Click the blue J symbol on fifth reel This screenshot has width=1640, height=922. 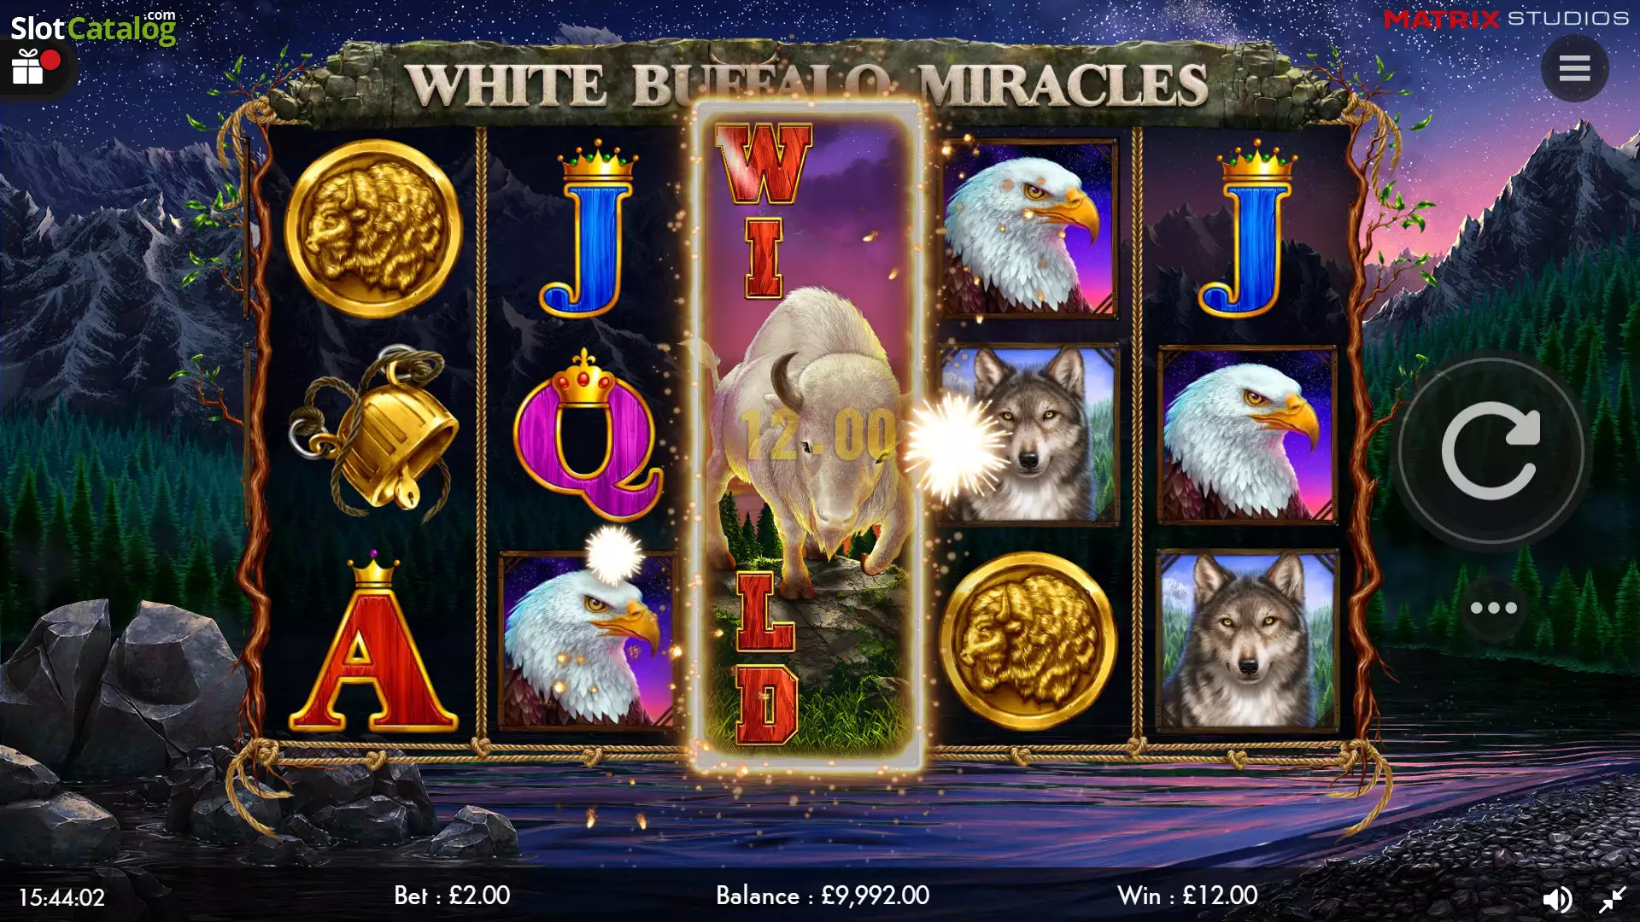(x=1248, y=229)
